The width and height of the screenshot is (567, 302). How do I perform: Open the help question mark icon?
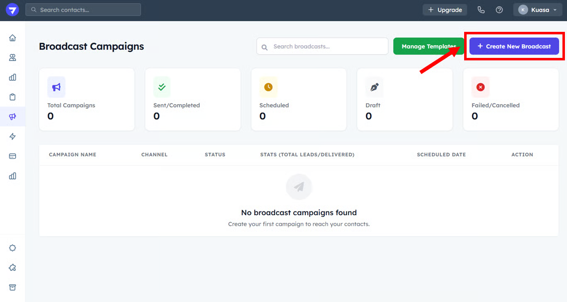(x=499, y=10)
